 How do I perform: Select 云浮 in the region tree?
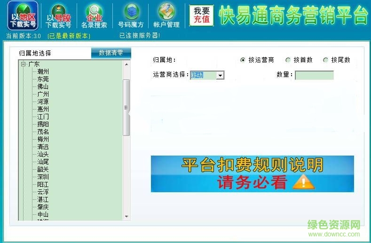[43, 192]
